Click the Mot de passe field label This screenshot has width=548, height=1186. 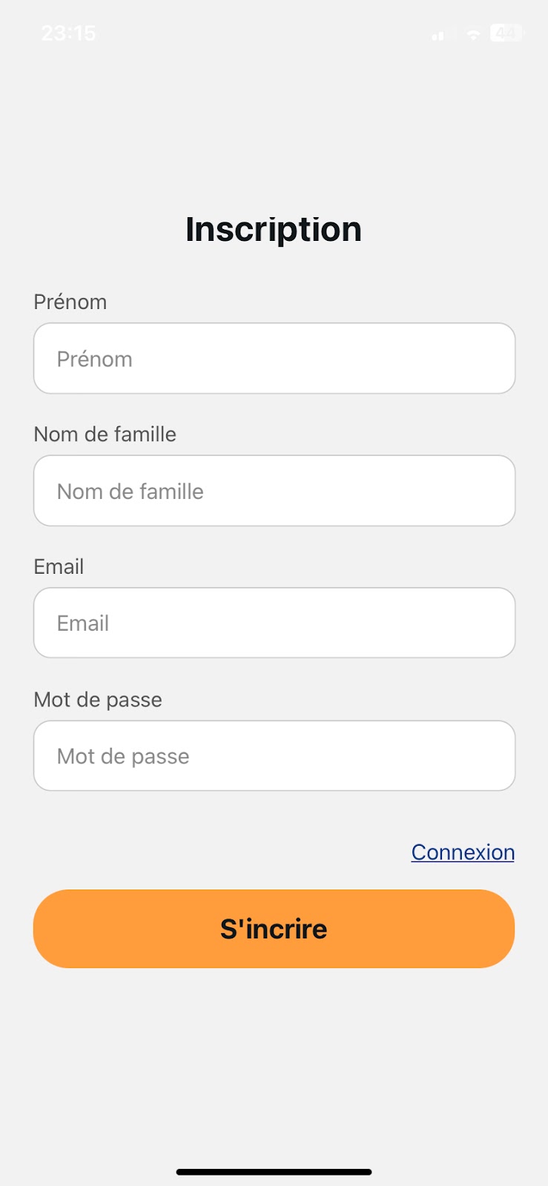pyautogui.click(x=98, y=700)
